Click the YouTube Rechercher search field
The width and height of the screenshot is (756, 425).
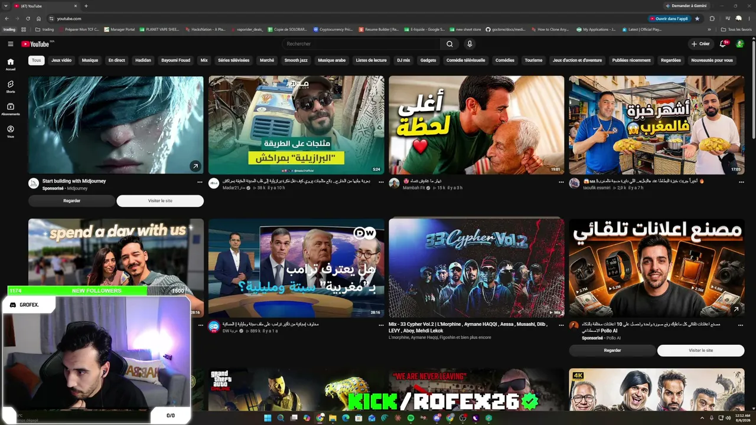(361, 44)
